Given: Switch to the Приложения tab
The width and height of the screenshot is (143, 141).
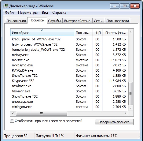Looking at the screenshot, I should pyautogui.click(x=16, y=21).
